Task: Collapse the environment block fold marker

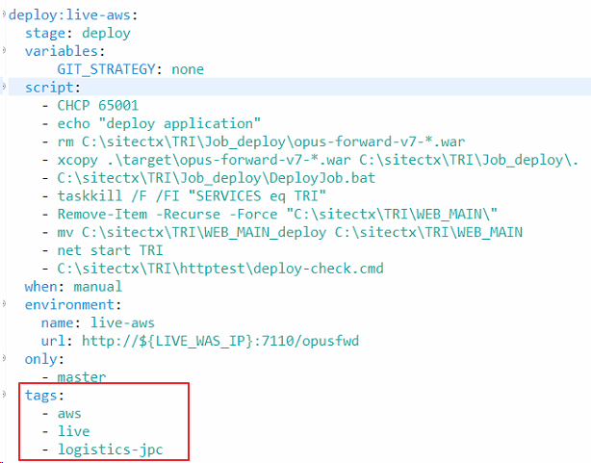Action: (4, 303)
